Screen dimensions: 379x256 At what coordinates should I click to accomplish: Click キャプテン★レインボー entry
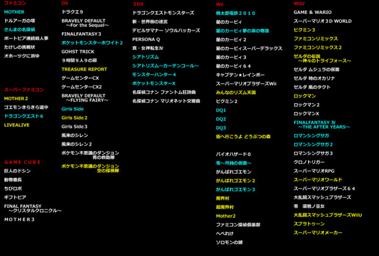(240, 75)
